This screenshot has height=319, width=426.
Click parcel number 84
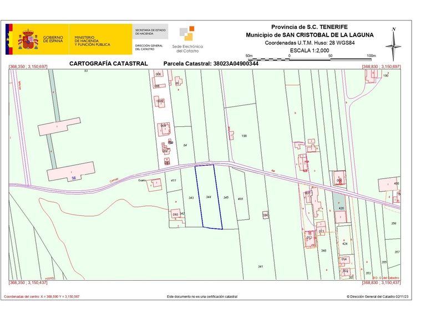point(185,146)
